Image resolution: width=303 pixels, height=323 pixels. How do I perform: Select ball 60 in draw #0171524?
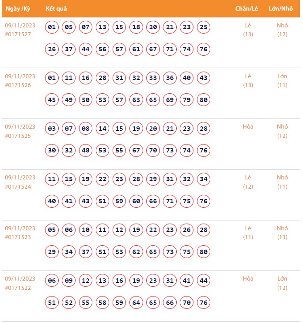coord(136,201)
